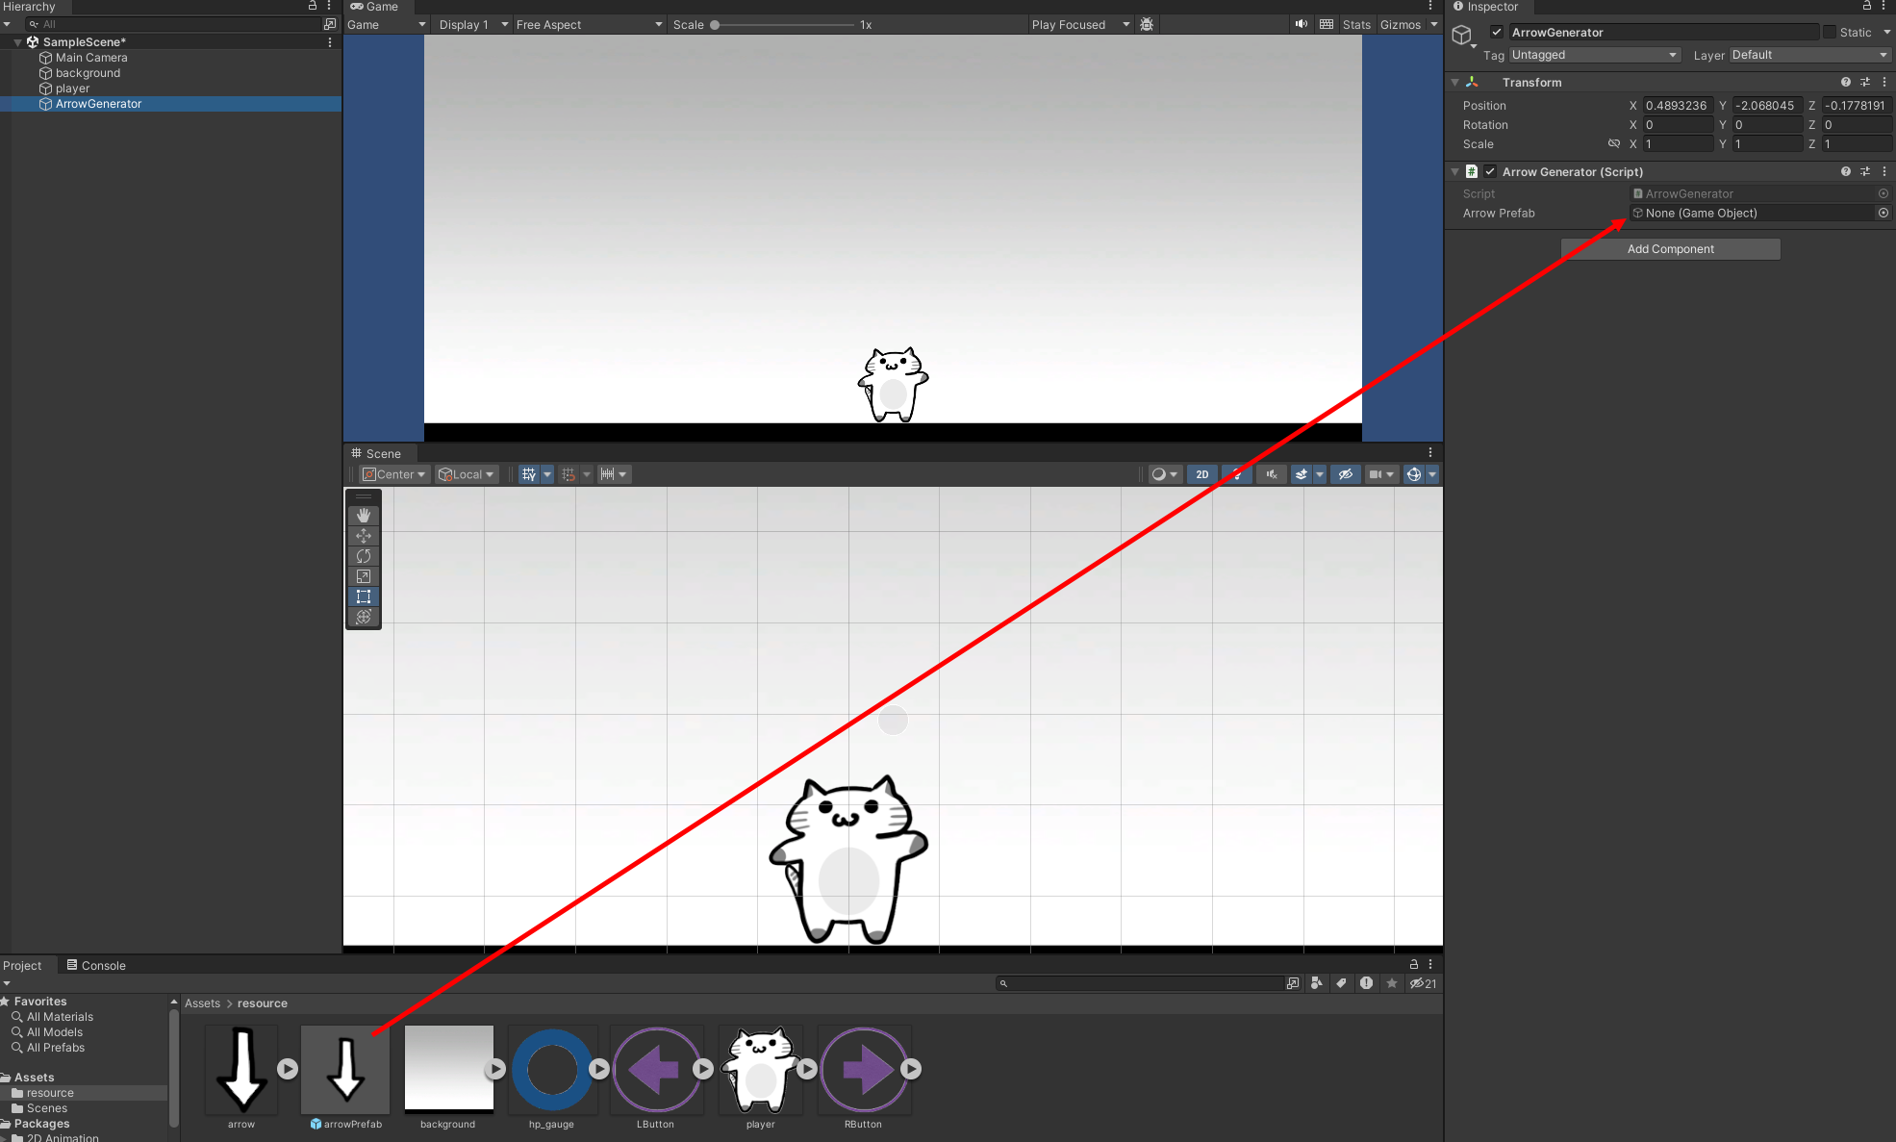Select the Rotate tool
This screenshot has height=1142, width=1896.
364,556
